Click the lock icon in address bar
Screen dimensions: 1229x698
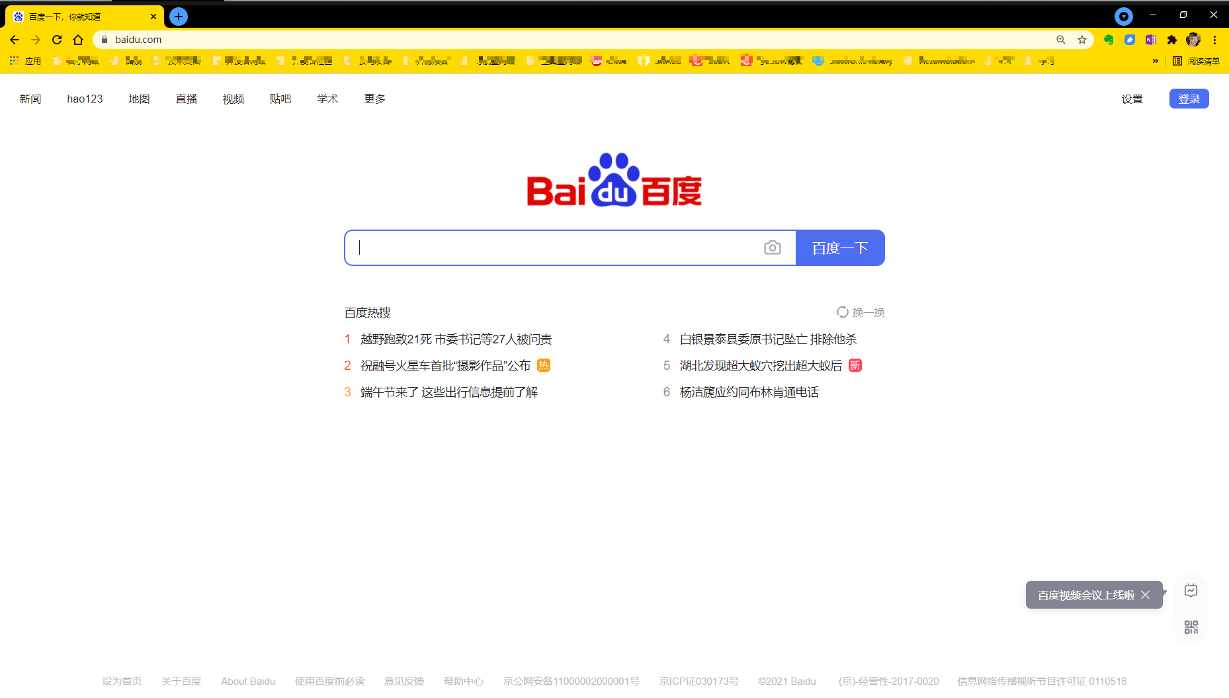point(105,40)
